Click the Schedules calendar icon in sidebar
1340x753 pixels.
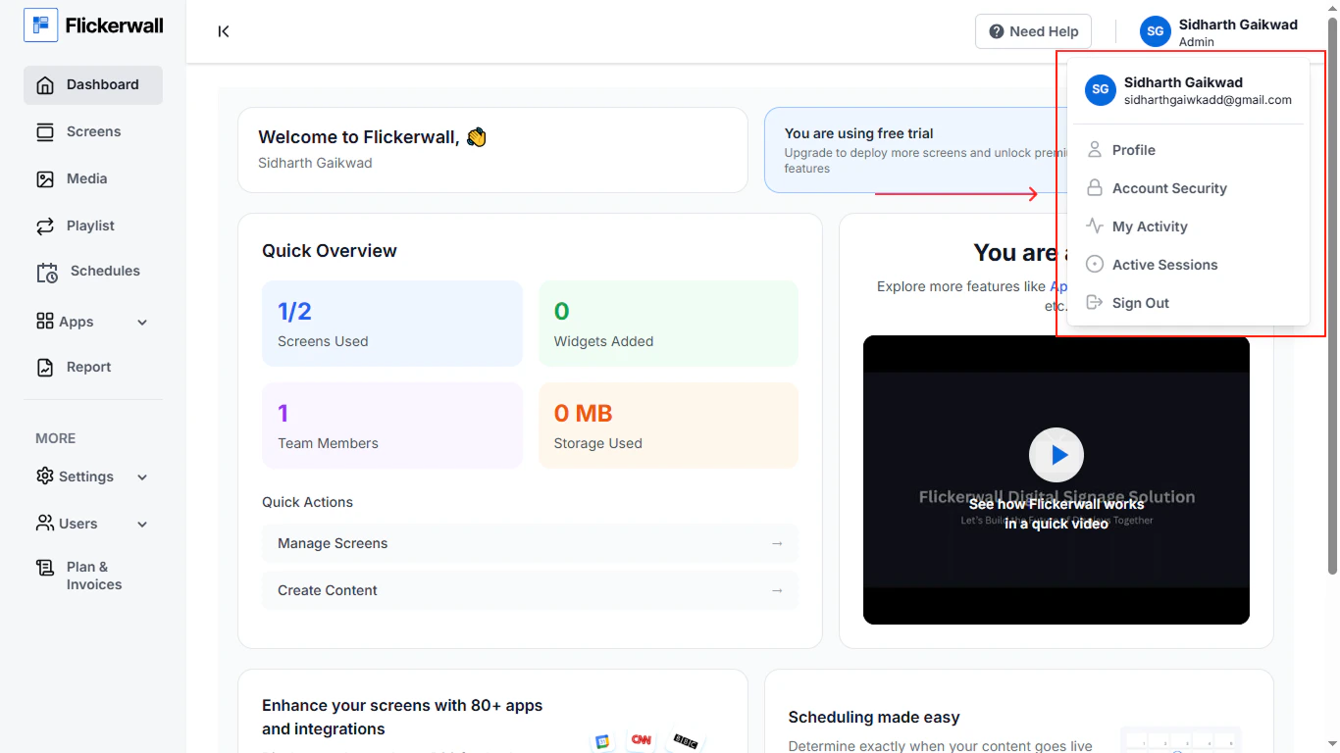pyautogui.click(x=47, y=273)
